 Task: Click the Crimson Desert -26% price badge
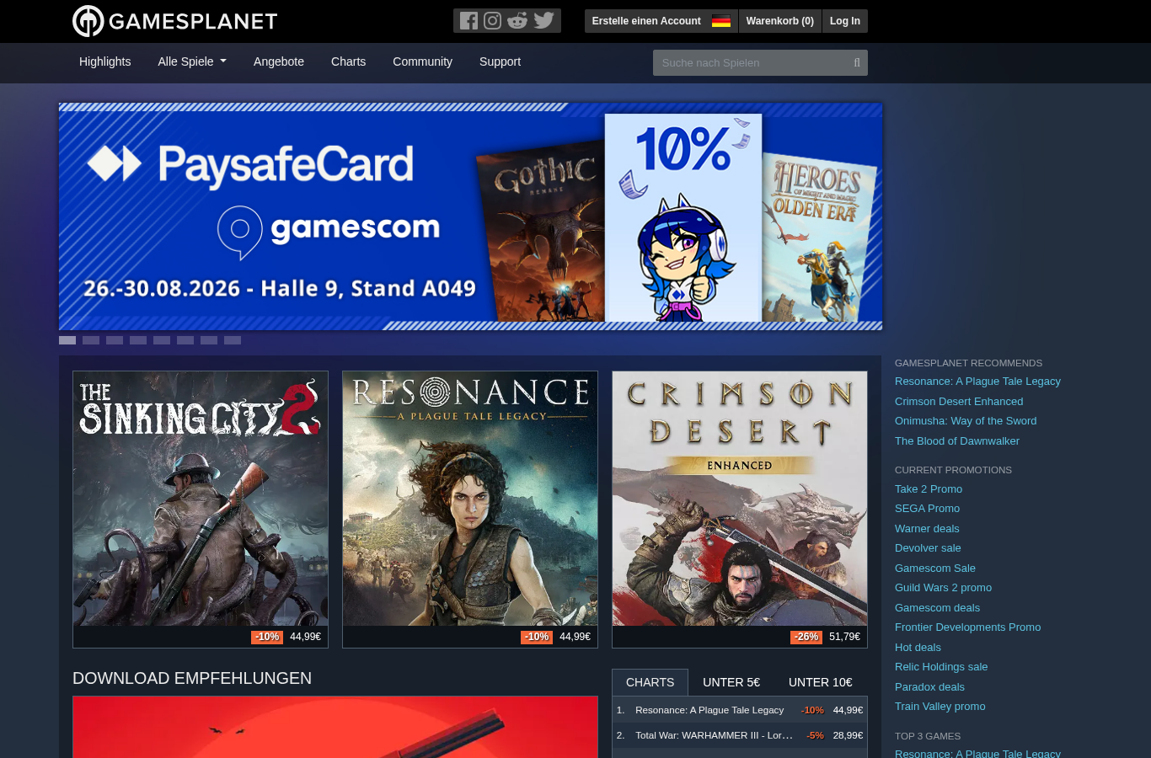click(x=806, y=637)
